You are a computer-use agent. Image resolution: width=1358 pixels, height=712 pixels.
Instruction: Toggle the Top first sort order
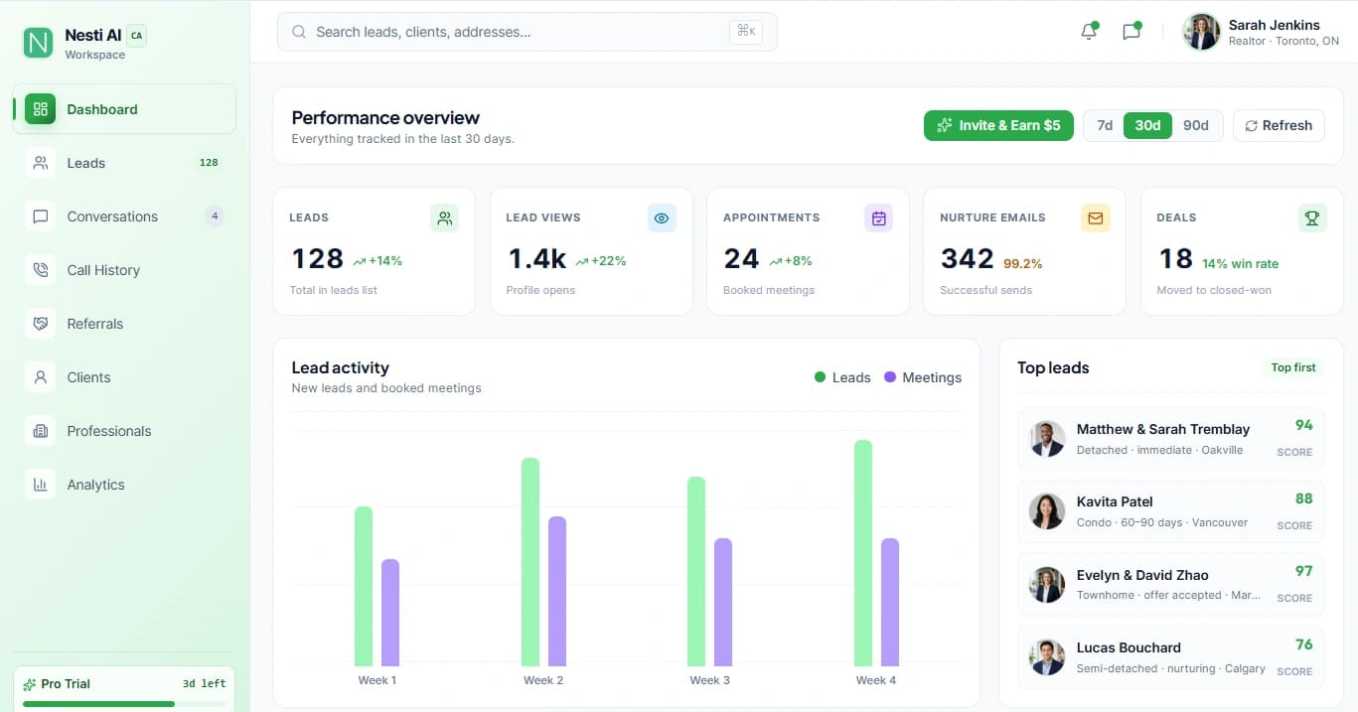click(x=1293, y=367)
